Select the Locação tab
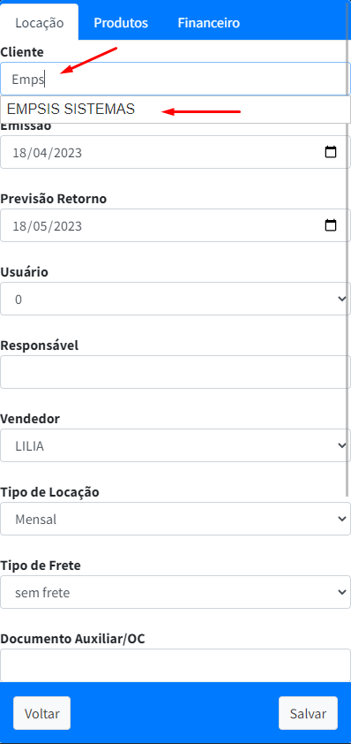Screen dimensions: 351x744 pyautogui.click(x=40, y=23)
